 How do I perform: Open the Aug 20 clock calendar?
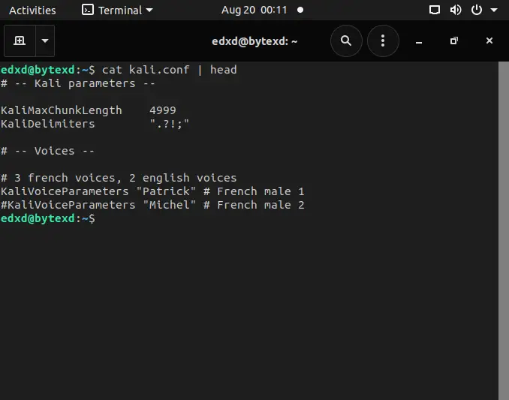coord(254,10)
